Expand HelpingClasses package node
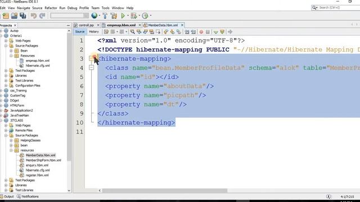Viewport: 360px width, 202px height. click(11, 140)
